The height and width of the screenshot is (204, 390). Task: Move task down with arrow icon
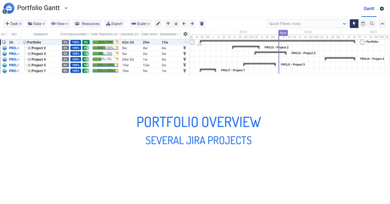pyautogui.click(x=176, y=24)
